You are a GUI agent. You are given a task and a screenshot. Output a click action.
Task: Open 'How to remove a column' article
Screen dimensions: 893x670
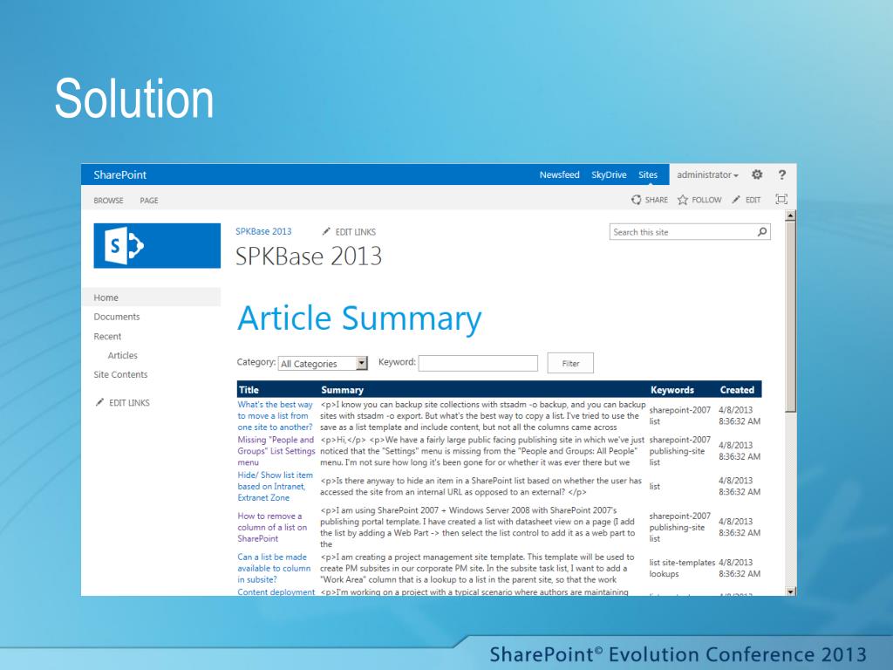point(272,528)
